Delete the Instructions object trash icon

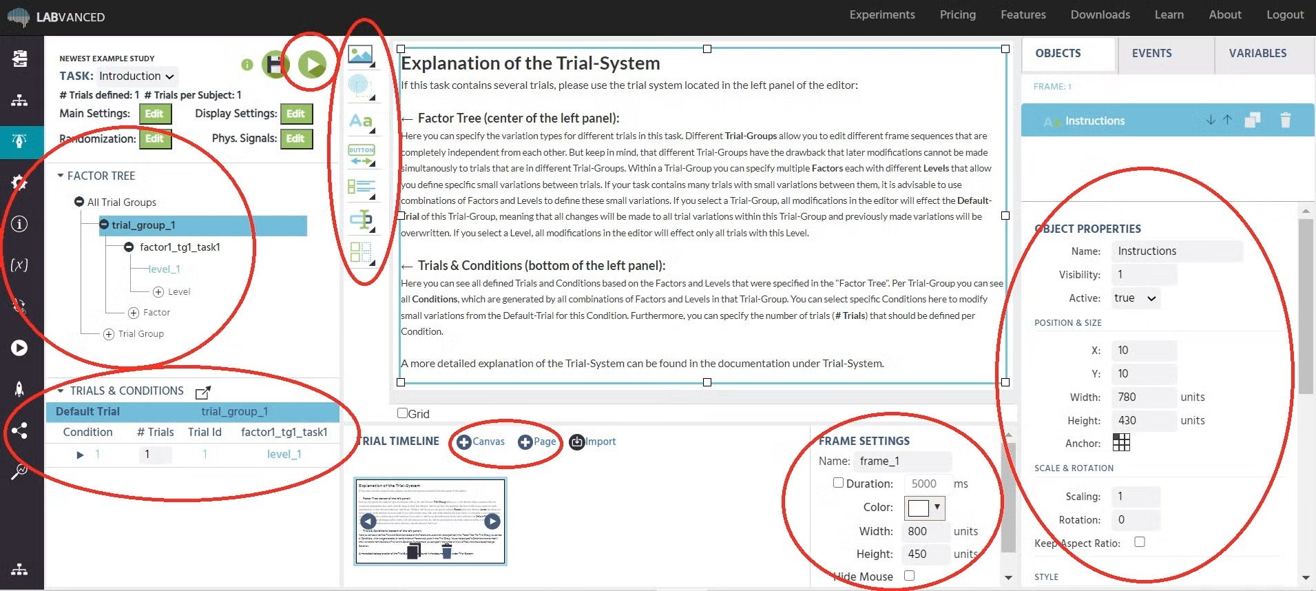click(x=1285, y=121)
